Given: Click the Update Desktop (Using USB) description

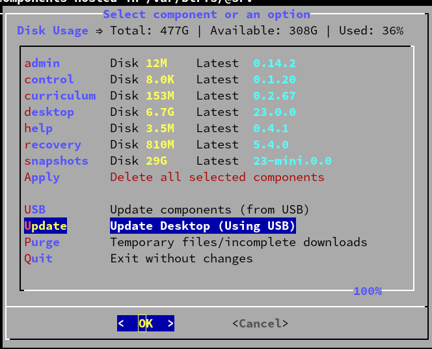Looking at the screenshot, I should coord(203,226).
